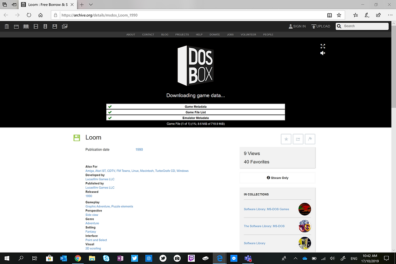
Task: Click the Adventure genre link
Action: [92, 223]
